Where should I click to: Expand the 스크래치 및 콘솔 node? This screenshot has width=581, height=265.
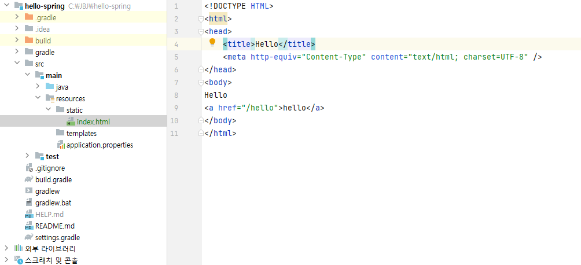click(6, 259)
